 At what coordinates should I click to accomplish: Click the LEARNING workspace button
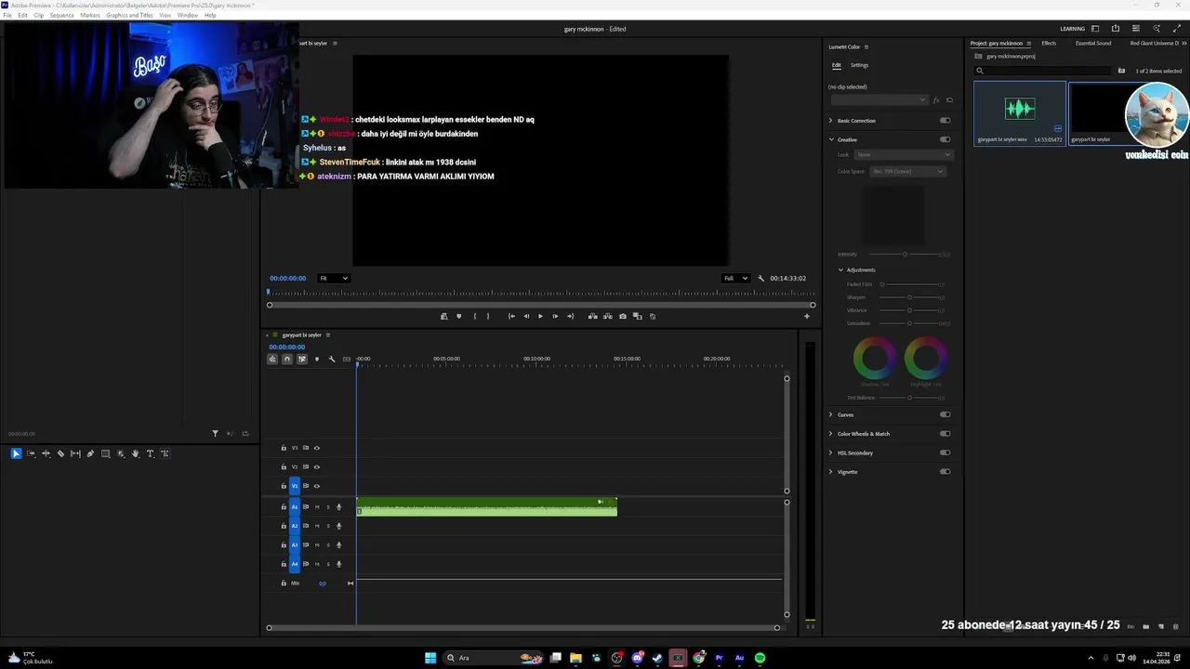pyautogui.click(x=1072, y=29)
